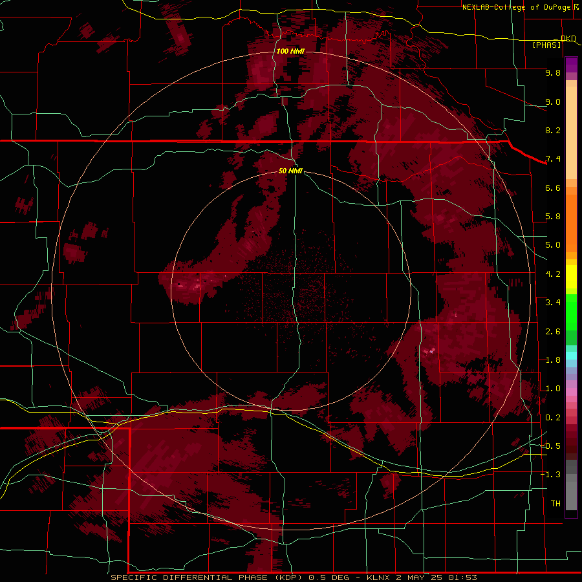This screenshot has width=582, height=582.
Task: Click the purple segment atop the color bar
Action: pyautogui.click(x=571, y=65)
